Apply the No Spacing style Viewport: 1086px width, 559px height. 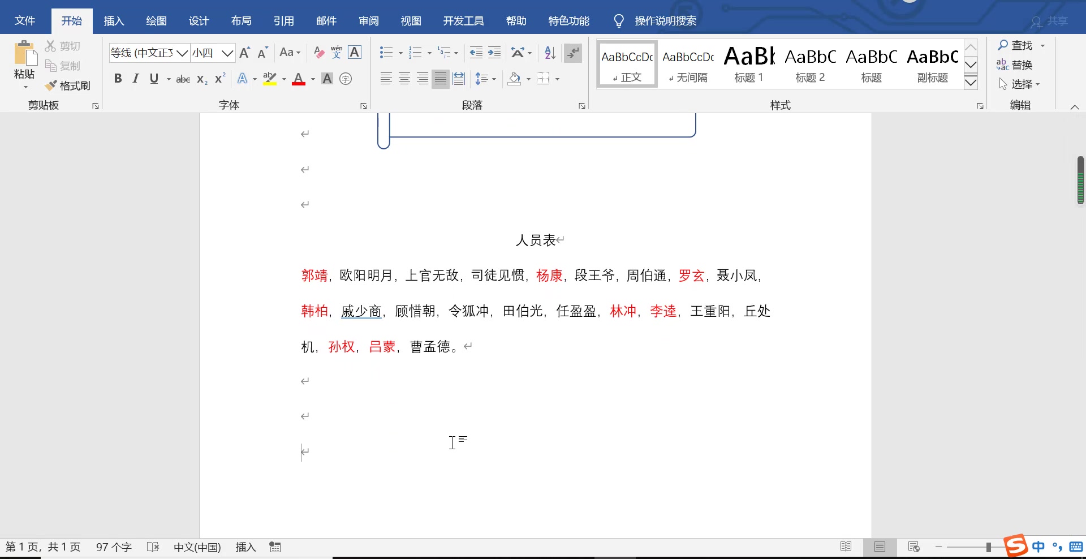pyautogui.click(x=688, y=64)
